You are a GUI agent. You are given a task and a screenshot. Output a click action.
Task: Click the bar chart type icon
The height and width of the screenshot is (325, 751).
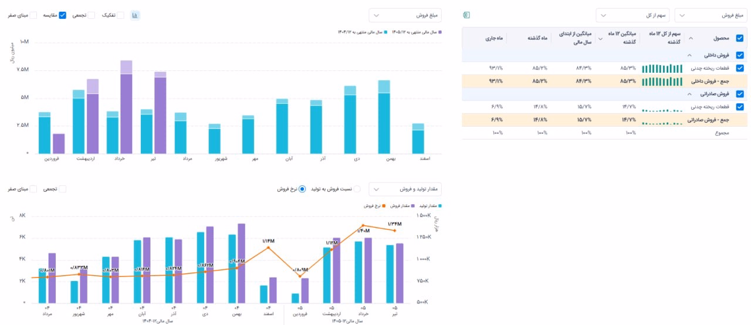pyautogui.click(x=135, y=15)
